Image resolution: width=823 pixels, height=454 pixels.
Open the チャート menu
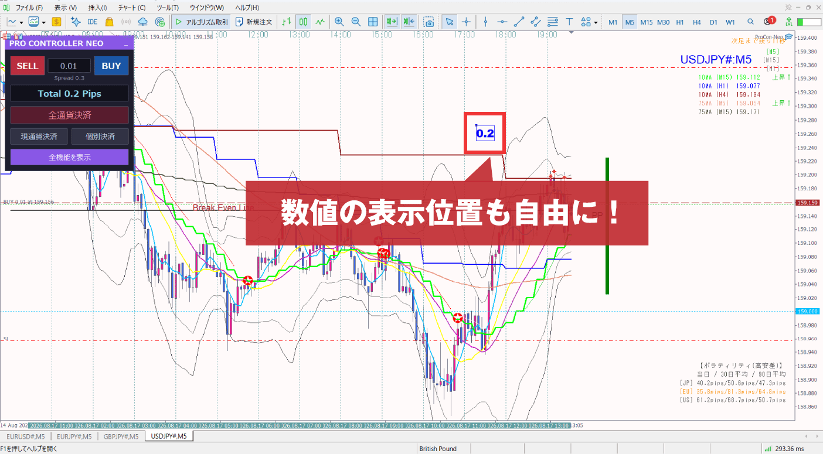tap(132, 8)
